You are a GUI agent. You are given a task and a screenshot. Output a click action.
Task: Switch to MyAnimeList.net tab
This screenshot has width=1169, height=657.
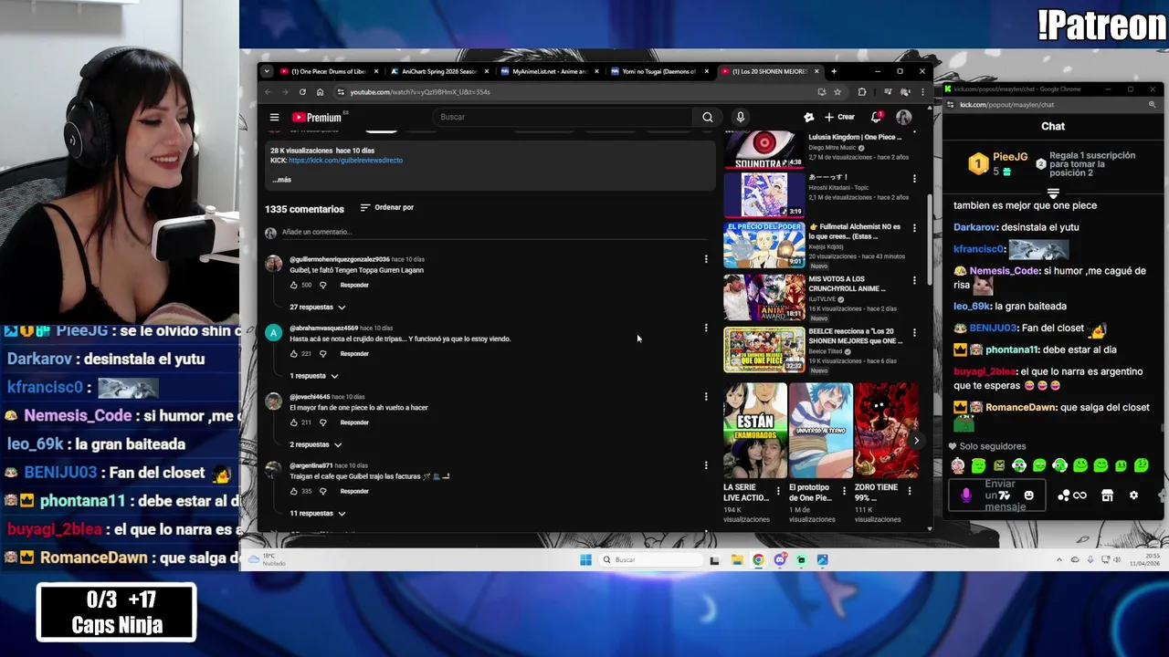pyautogui.click(x=549, y=71)
